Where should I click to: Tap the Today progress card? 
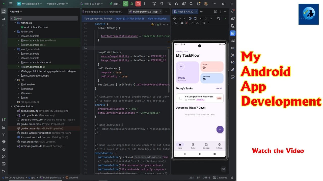pyautogui.click(x=187, y=72)
